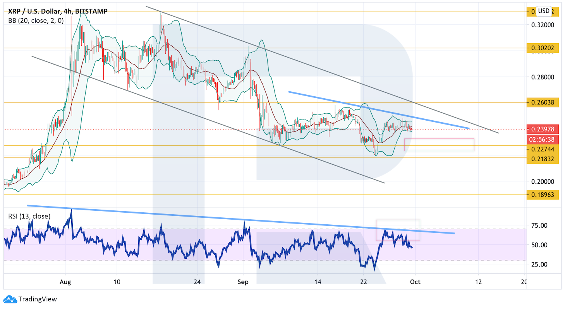Select the 0.30202 horizontal level label
Image resolution: width=565 pixels, height=309 pixels.
point(543,48)
